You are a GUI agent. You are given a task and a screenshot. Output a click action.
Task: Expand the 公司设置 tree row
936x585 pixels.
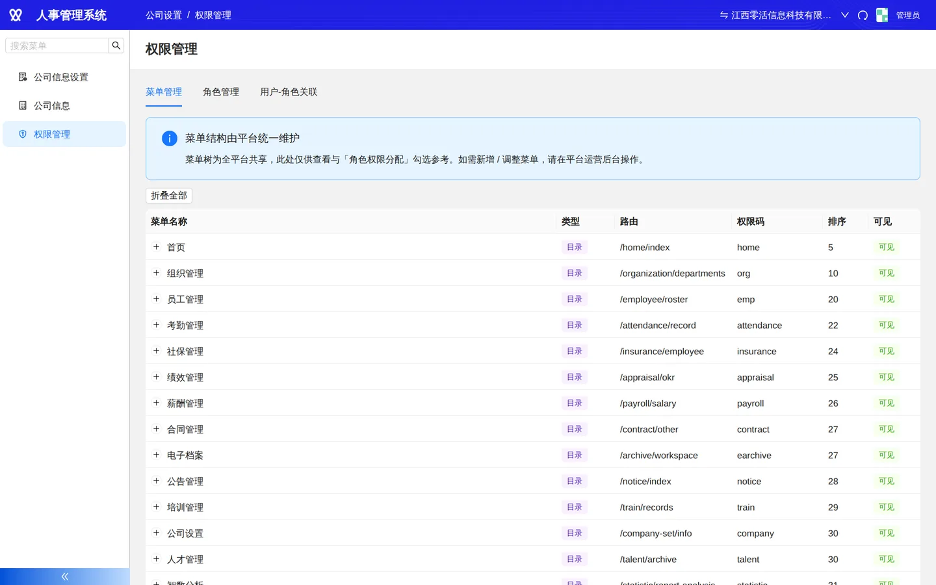pos(156,533)
